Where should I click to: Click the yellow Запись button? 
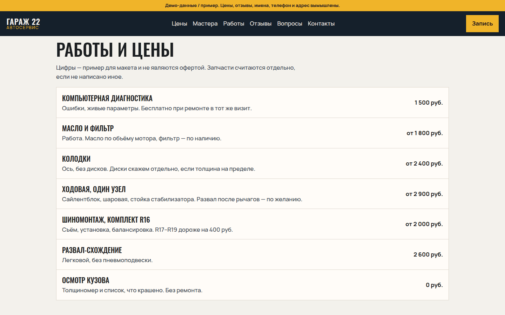point(482,23)
